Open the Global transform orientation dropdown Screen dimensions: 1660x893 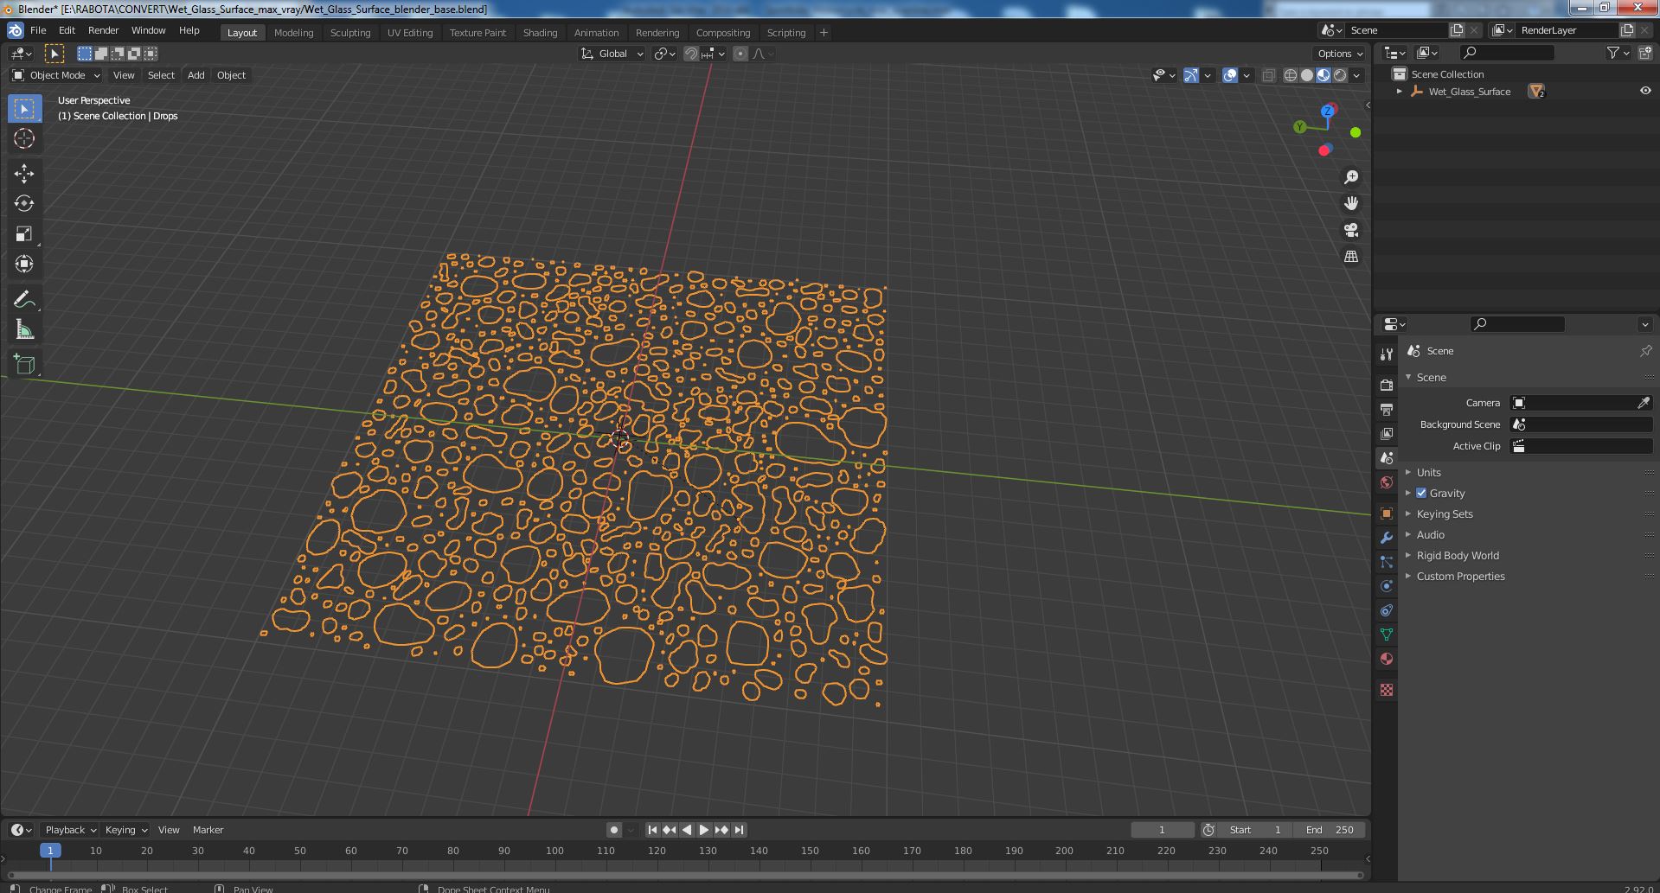pyautogui.click(x=612, y=54)
